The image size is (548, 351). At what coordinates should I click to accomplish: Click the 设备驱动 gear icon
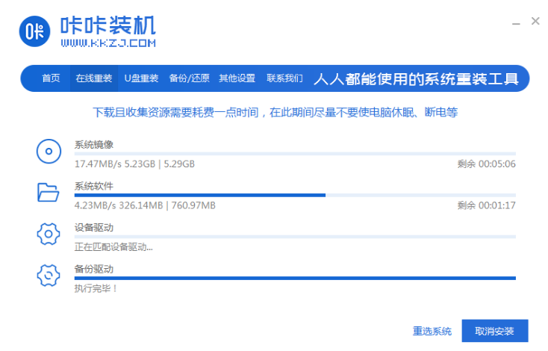[48, 234]
